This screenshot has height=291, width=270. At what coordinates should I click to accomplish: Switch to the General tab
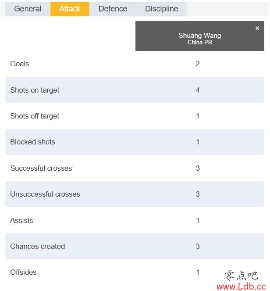28,9
